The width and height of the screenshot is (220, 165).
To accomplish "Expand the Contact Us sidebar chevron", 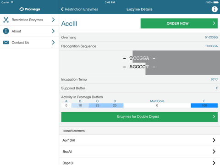I will pos(53,42).
